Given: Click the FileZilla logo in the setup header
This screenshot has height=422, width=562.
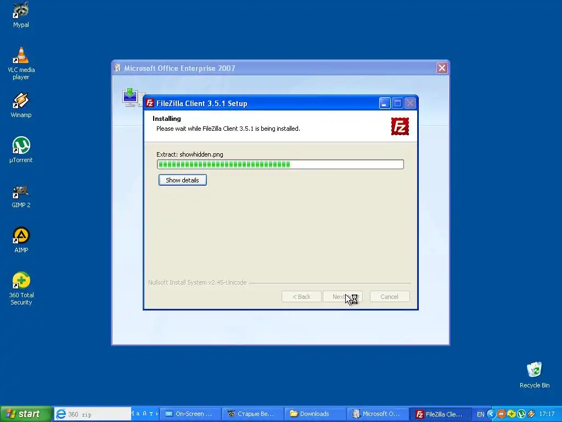Looking at the screenshot, I should (400, 127).
